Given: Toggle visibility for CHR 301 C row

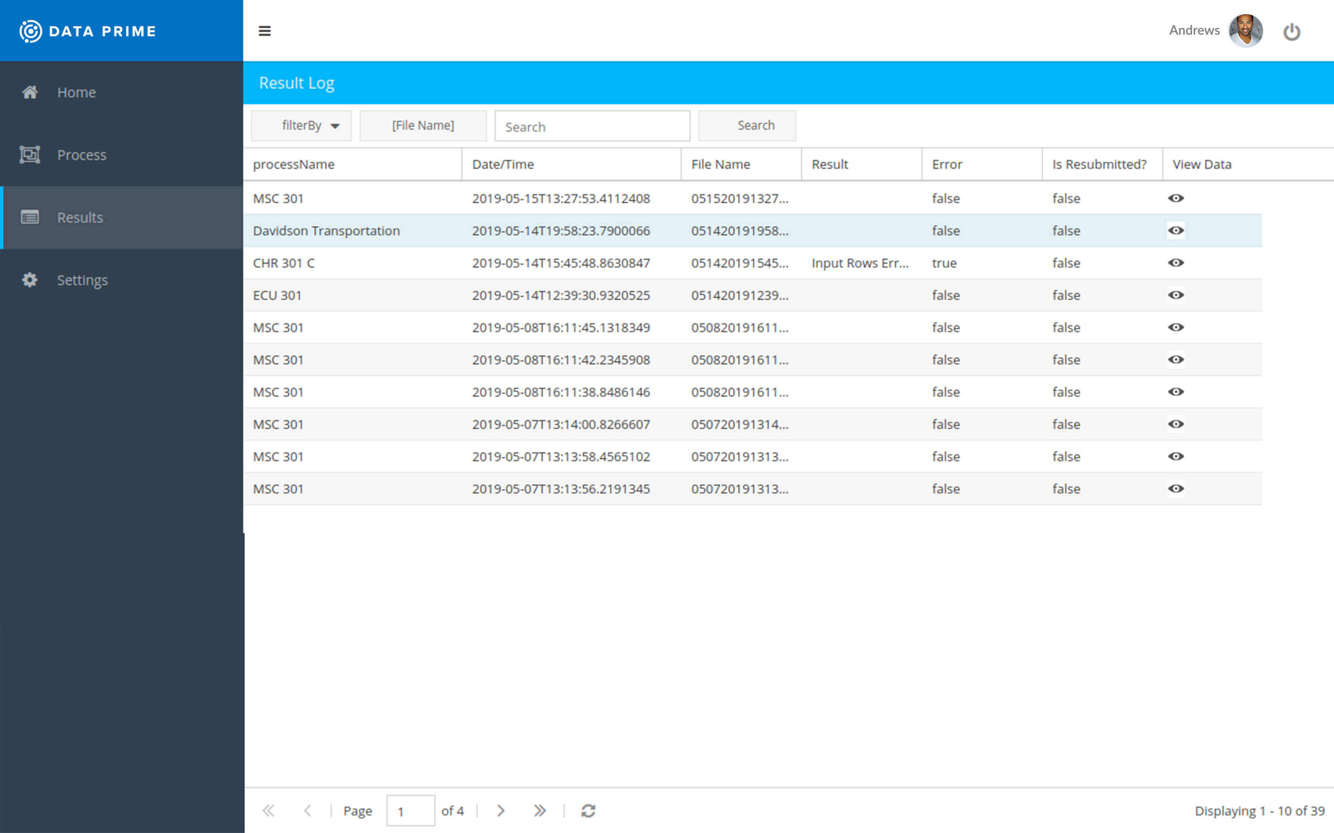Looking at the screenshot, I should pos(1177,263).
